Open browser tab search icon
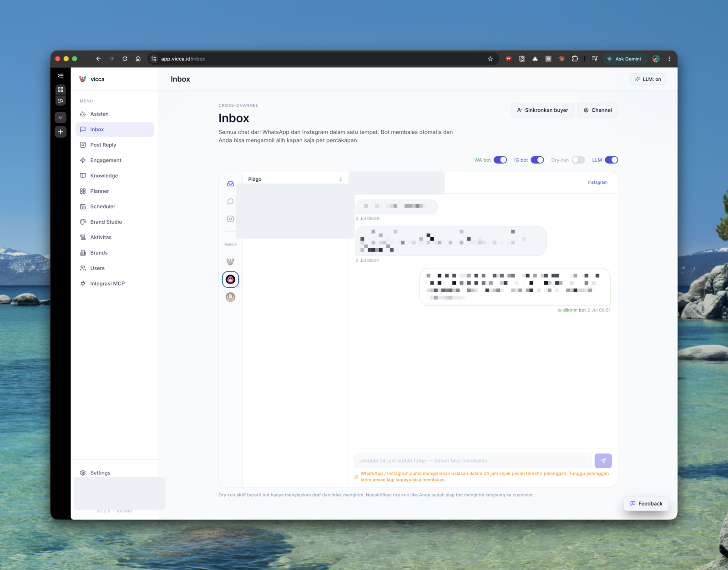The image size is (728, 570). [61, 100]
